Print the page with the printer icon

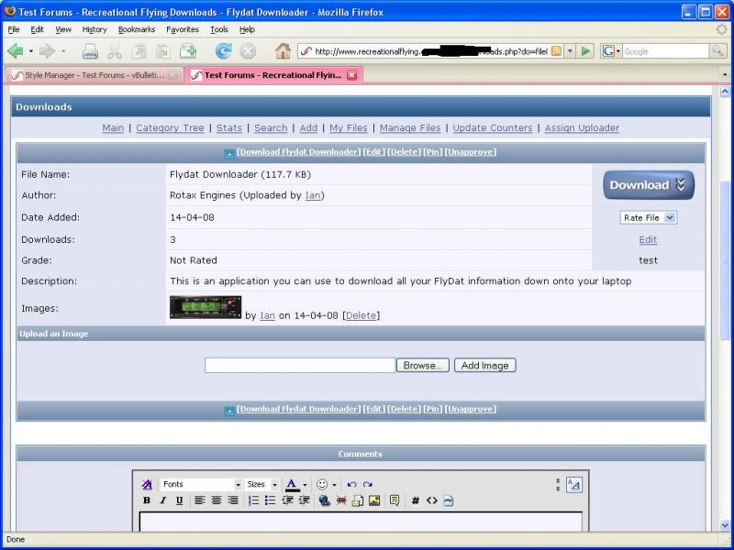click(x=90, y=51)
